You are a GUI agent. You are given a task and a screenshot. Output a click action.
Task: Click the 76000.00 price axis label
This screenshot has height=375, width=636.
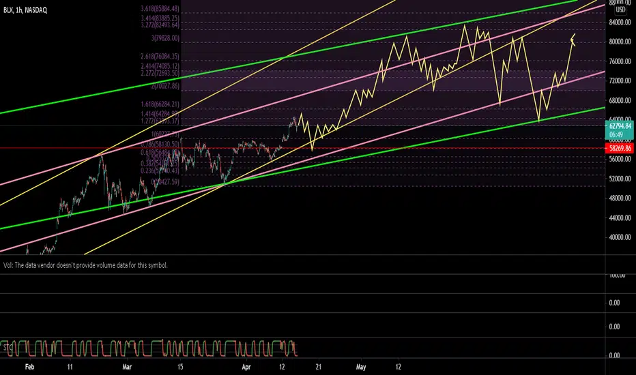(x=620, y=61)
